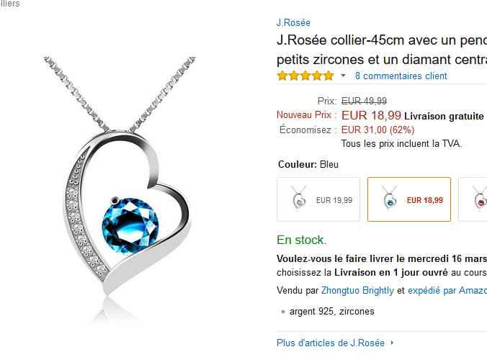
Task: Expand the arrow next to Plus d'articles
Action: 393,343
